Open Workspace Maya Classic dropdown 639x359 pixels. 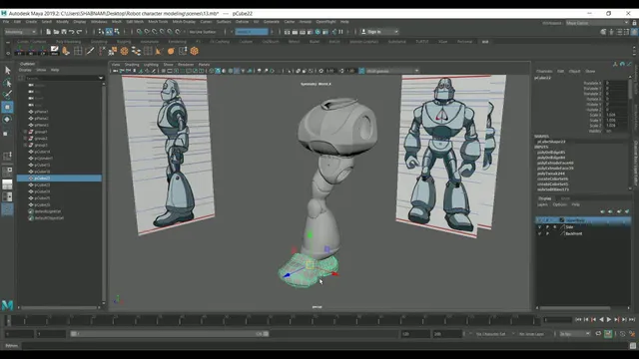597,23
